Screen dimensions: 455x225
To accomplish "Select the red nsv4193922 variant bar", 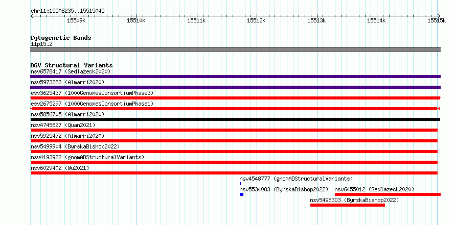I will click(x=234, y=162).
